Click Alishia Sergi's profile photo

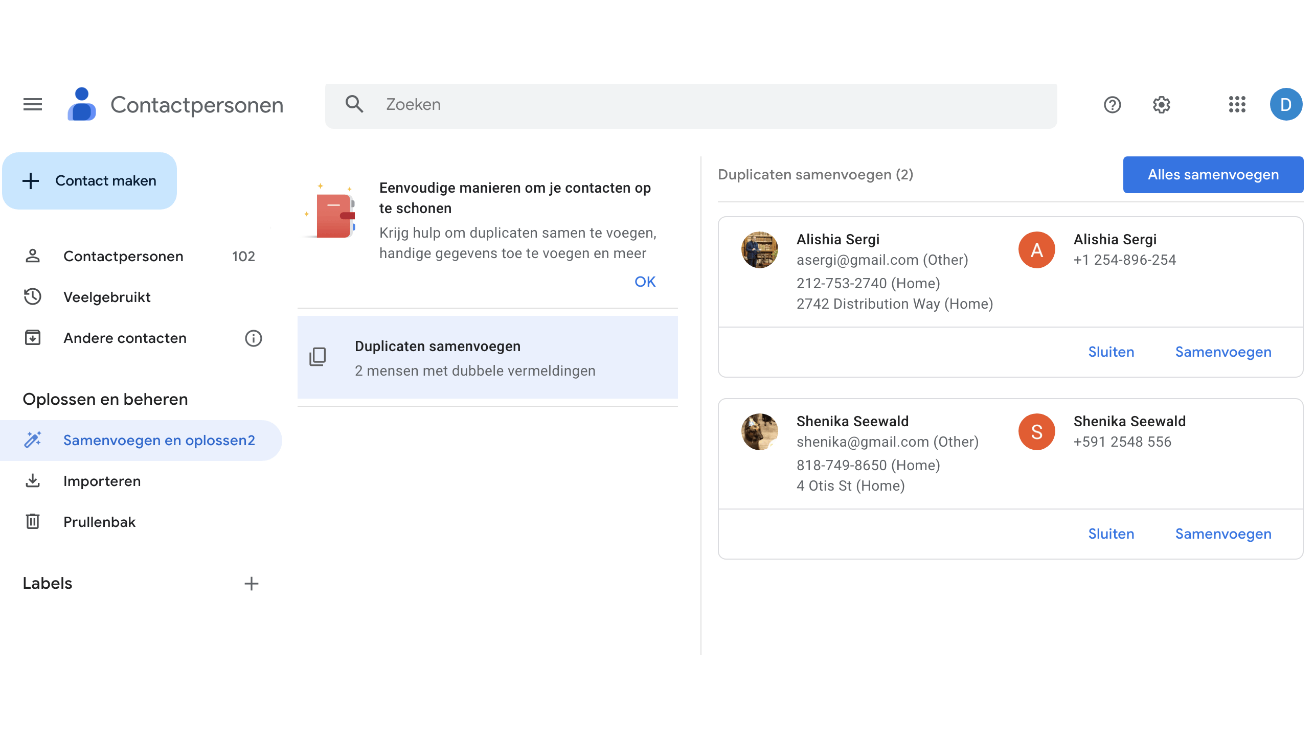click(x=760, y=250)
